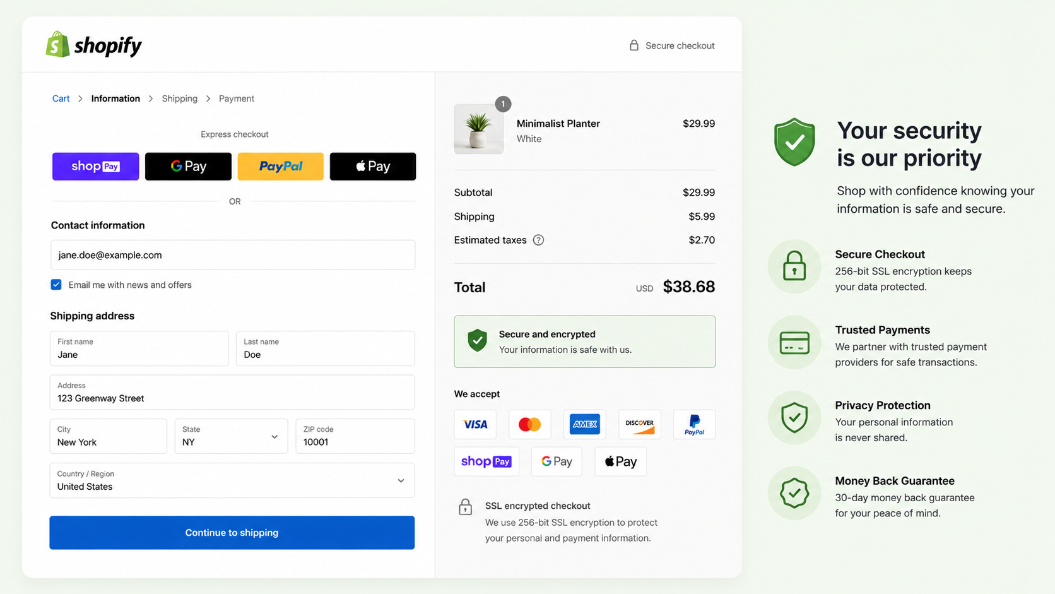
Task: Click the Secure Checkout padlock circle icon
Action: tap(794, 266)
